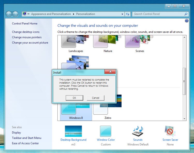The width and height of the screenshot is (194, 153).
Task: Click OK in the Install dialog
Action: [x=74, y=98]
